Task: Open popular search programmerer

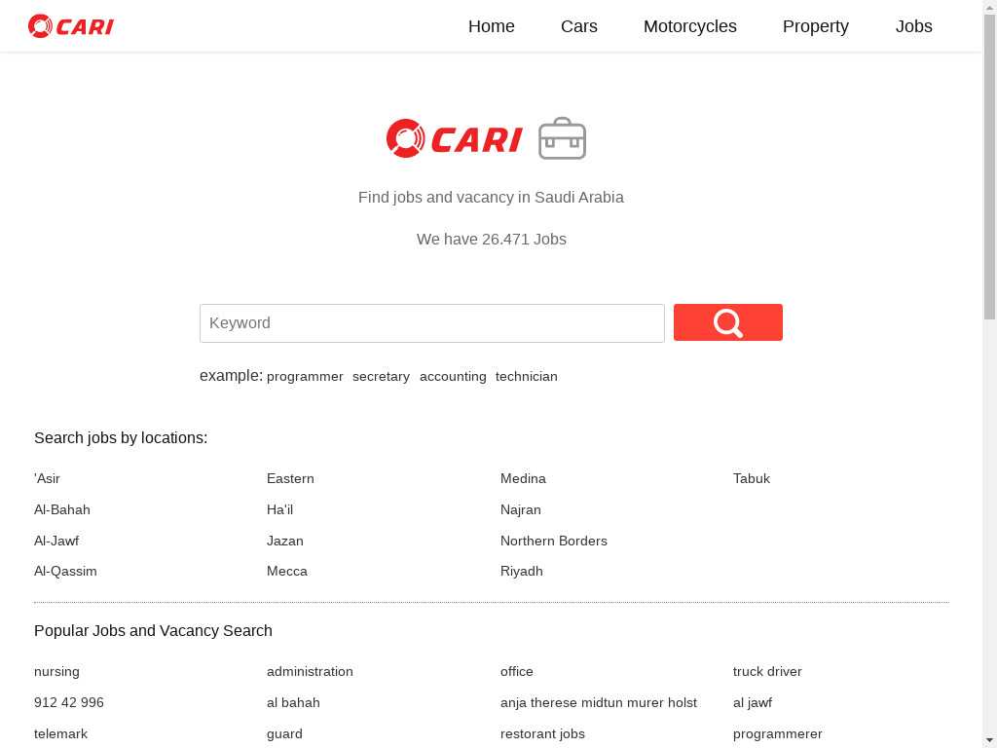Action: click(778, 734)
